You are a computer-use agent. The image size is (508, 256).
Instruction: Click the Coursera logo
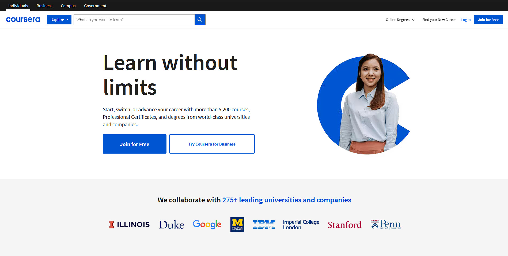tap(23, 20)
